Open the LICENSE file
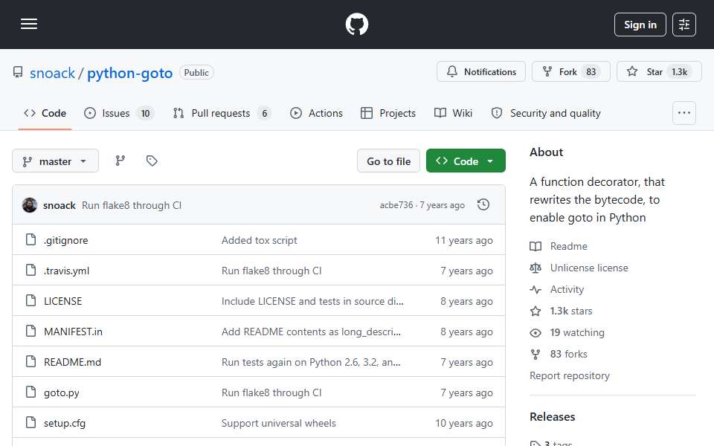This screenshot has width=714, height=446. pyautogui.click(x=62, y=301)
